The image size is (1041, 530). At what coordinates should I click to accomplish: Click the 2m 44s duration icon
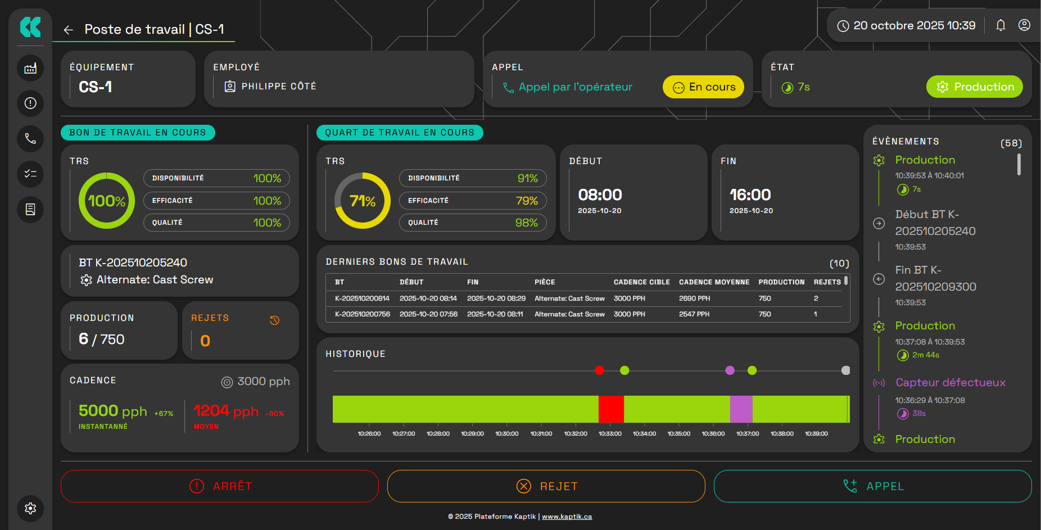(903, 355)
